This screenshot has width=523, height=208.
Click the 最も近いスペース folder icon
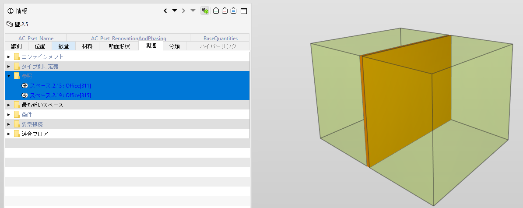coord(17,105)
